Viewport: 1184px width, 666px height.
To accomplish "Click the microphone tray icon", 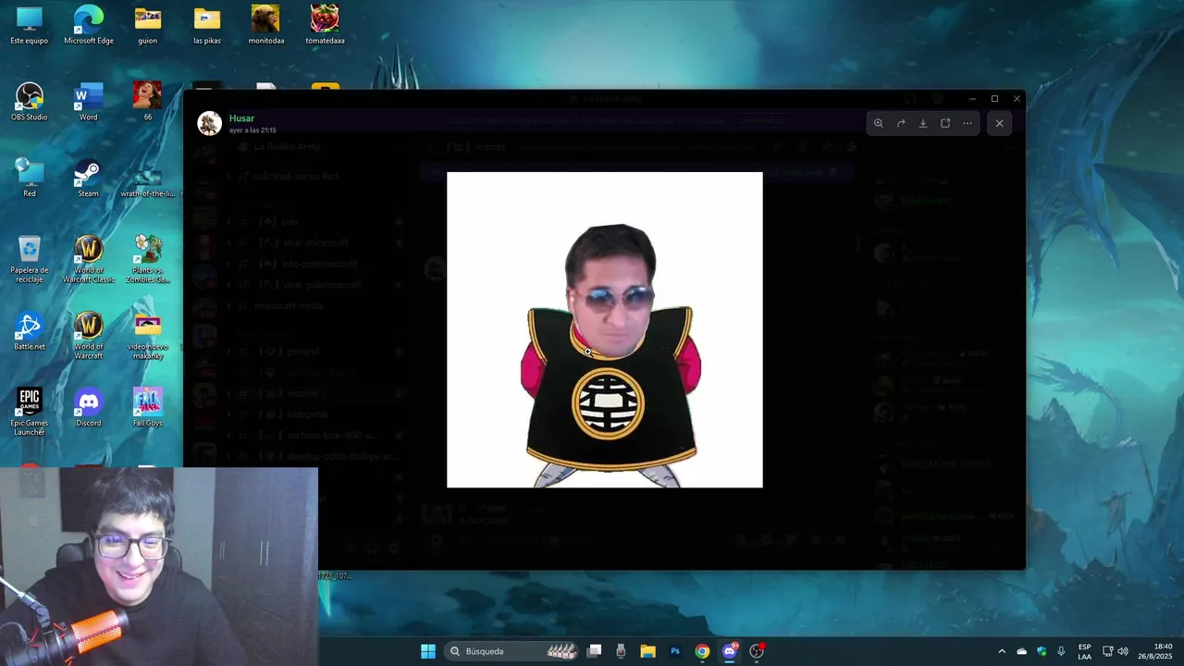I will click(1061, 651).
